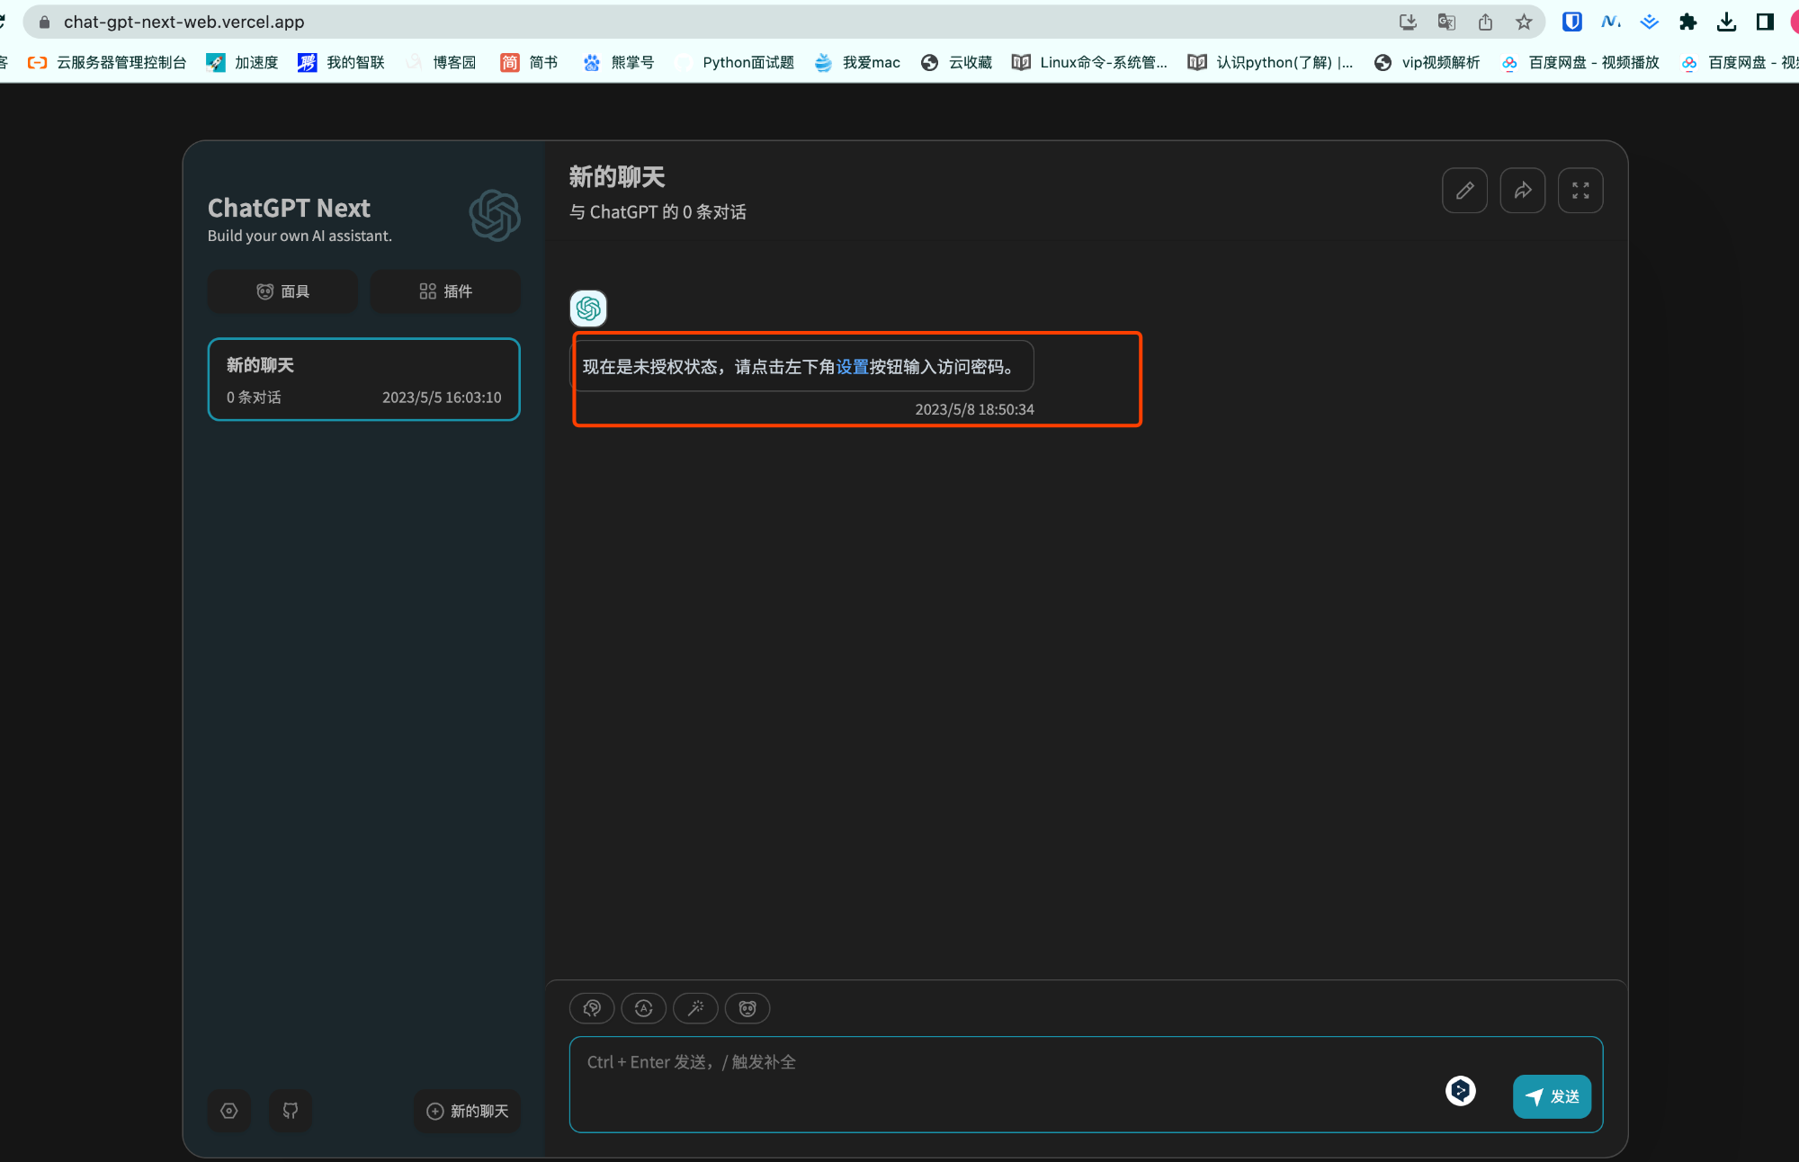Click the auto theme icon above input
The height and width of the screenshot is (1162, 1799).
[x=644, y=1008]
